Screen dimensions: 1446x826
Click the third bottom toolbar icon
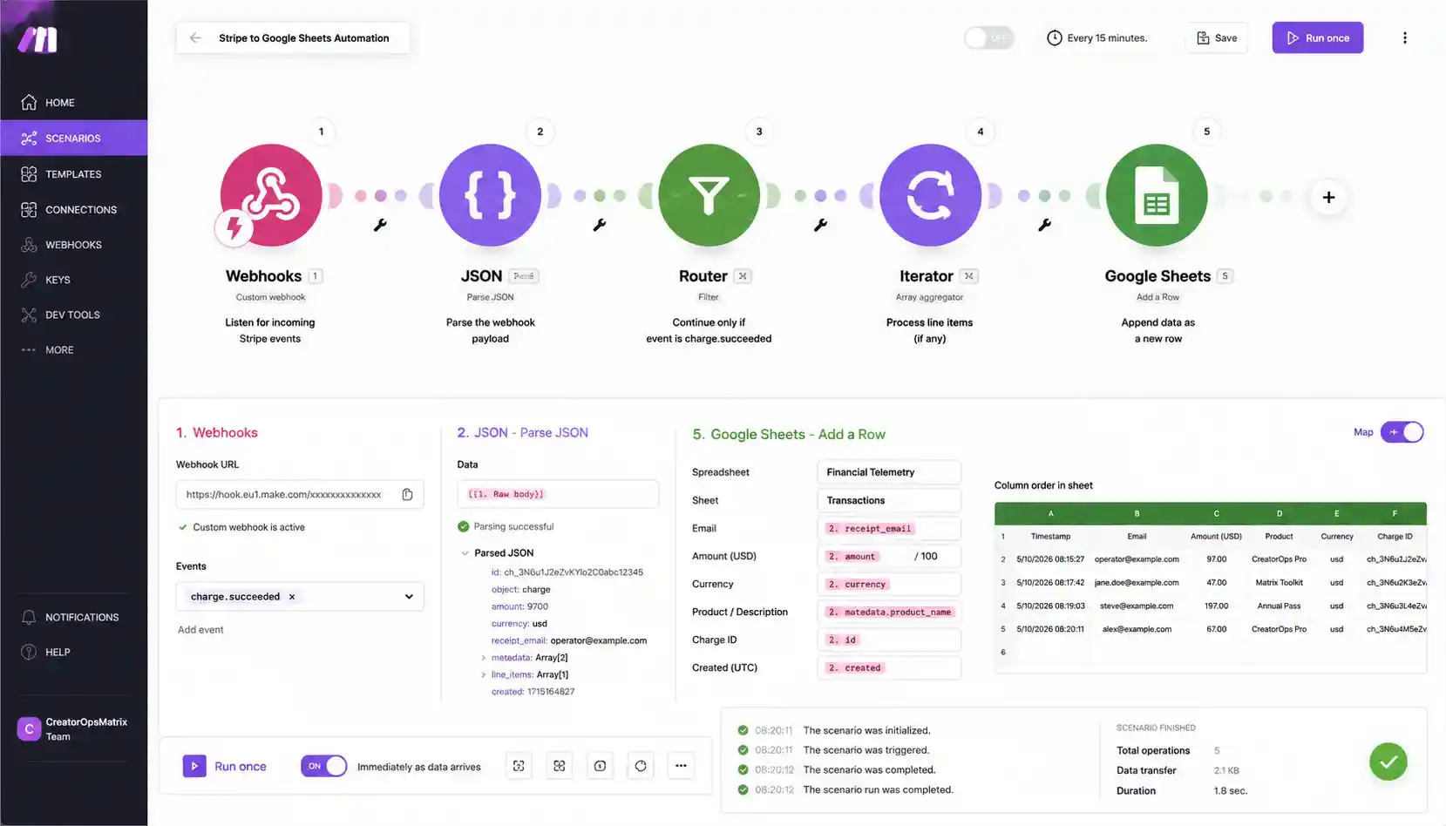click(600, 766)
